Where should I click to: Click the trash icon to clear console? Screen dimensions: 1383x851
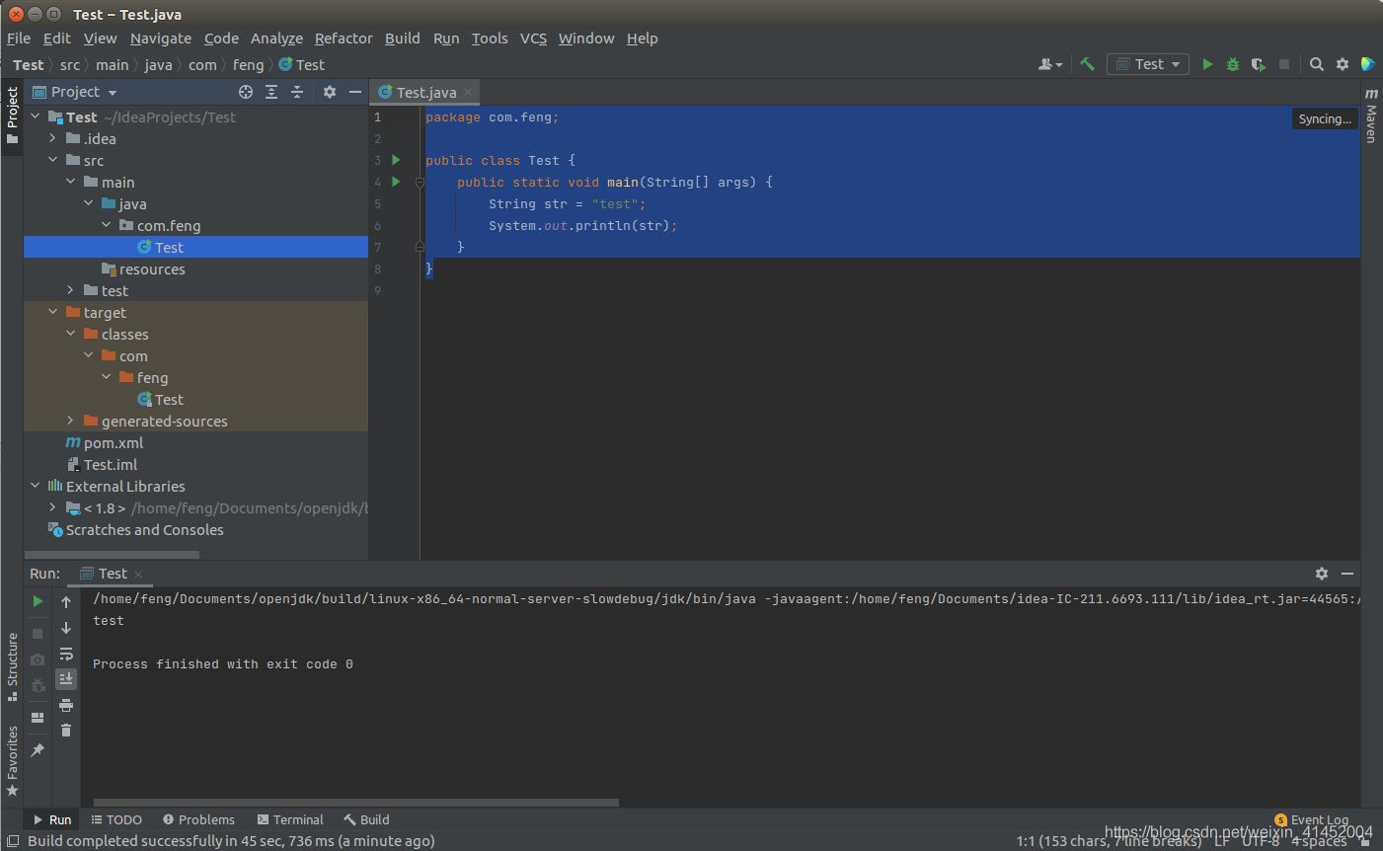66,731
